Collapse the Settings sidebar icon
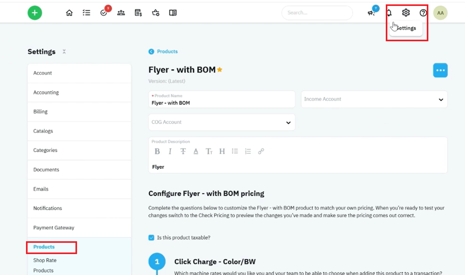Image resolution: width=465 pixels, height=275 pixels. coord(64,52)
